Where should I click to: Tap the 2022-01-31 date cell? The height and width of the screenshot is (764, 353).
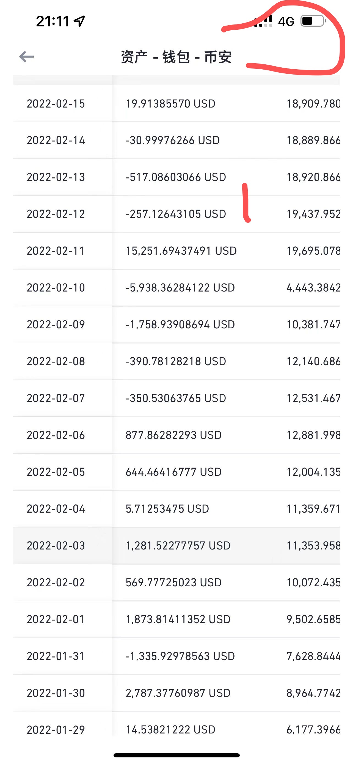tap(56, 656)
